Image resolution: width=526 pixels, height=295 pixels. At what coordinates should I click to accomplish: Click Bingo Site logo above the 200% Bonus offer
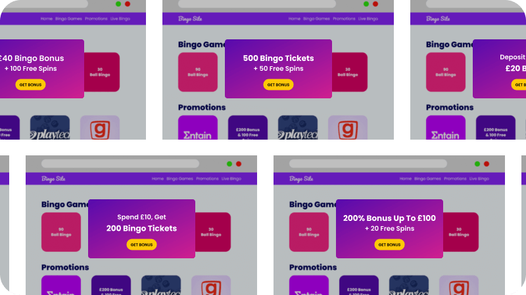(x=302, y=178)
